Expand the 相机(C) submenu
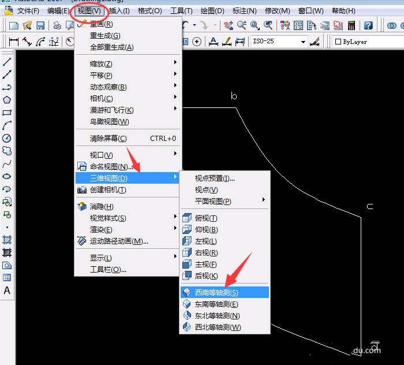 tap(128, 98)
